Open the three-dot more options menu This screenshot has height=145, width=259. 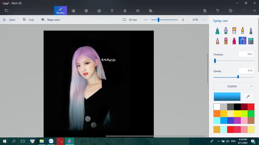pyautogui.click(x=204, y=20)
